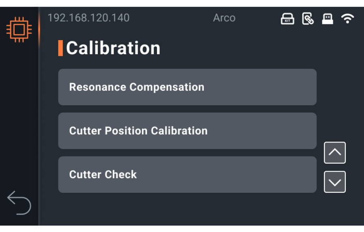Click the linked-document status icon
Viewport: 364px width, 232px height.
(308, 19)
